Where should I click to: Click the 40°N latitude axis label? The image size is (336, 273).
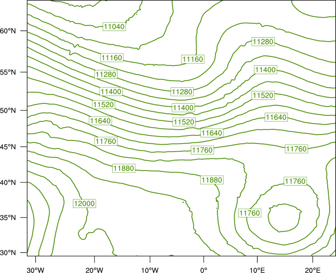(x=8, y=183)
